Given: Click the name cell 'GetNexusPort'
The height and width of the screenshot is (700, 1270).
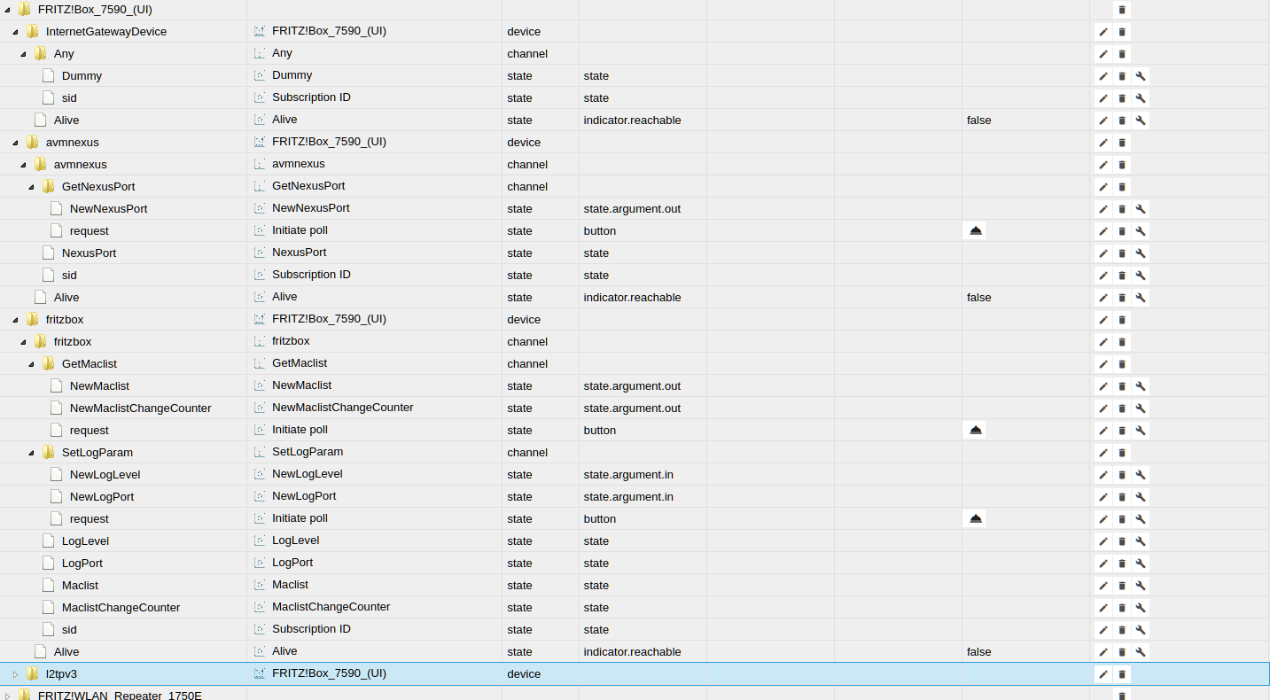Looking at the screenshot, I should [308, 186].
